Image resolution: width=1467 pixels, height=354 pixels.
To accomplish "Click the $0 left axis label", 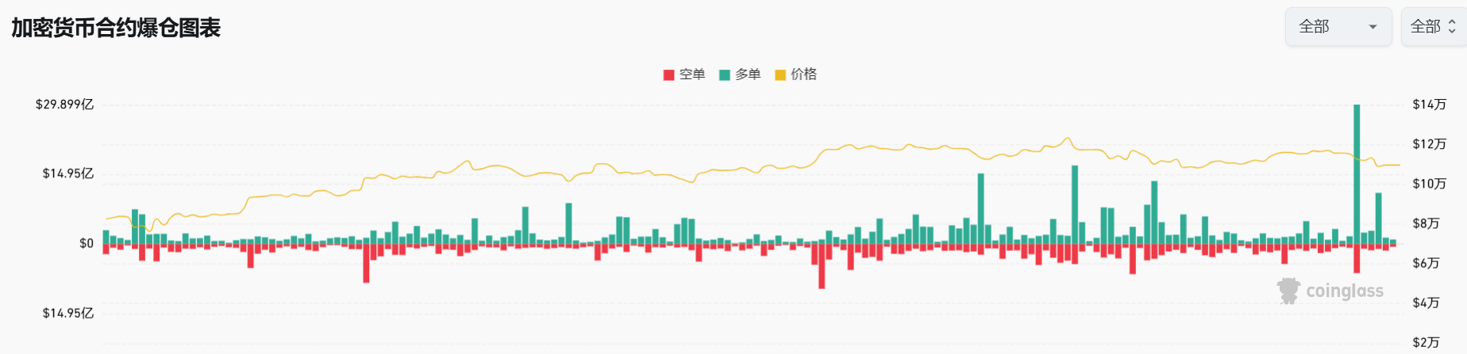I will click(x=86, y=243).
